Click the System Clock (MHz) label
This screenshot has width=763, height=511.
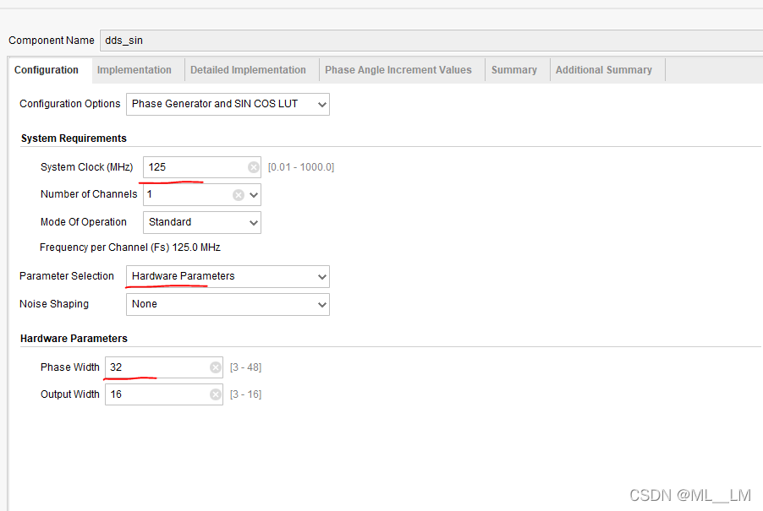pyautogui.click(x=86, y=167)
